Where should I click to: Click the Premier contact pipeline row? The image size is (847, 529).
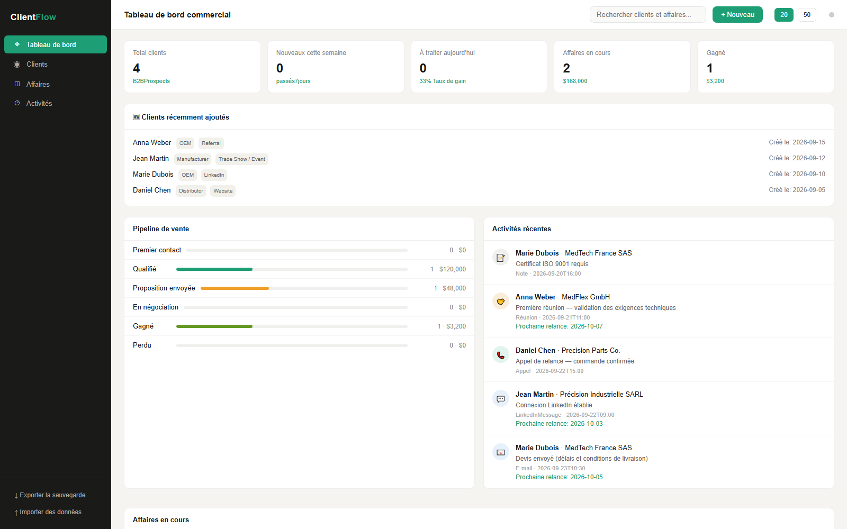299,250
